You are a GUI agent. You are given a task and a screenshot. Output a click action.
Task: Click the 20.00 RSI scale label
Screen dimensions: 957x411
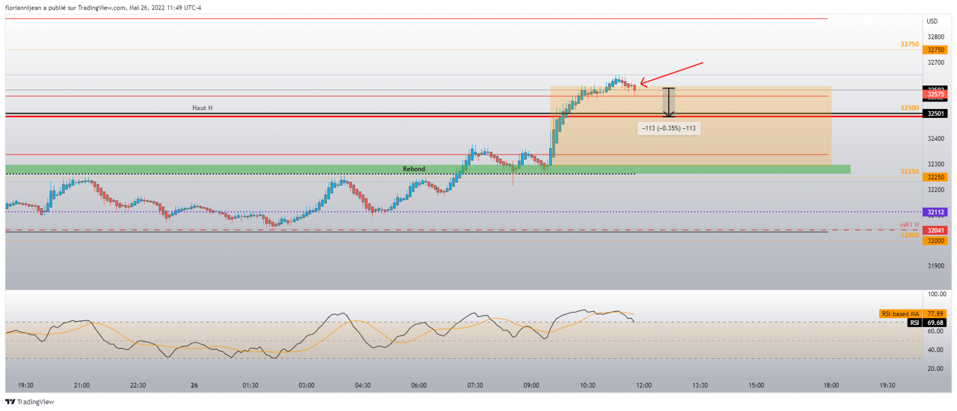[x=936, y=369]
